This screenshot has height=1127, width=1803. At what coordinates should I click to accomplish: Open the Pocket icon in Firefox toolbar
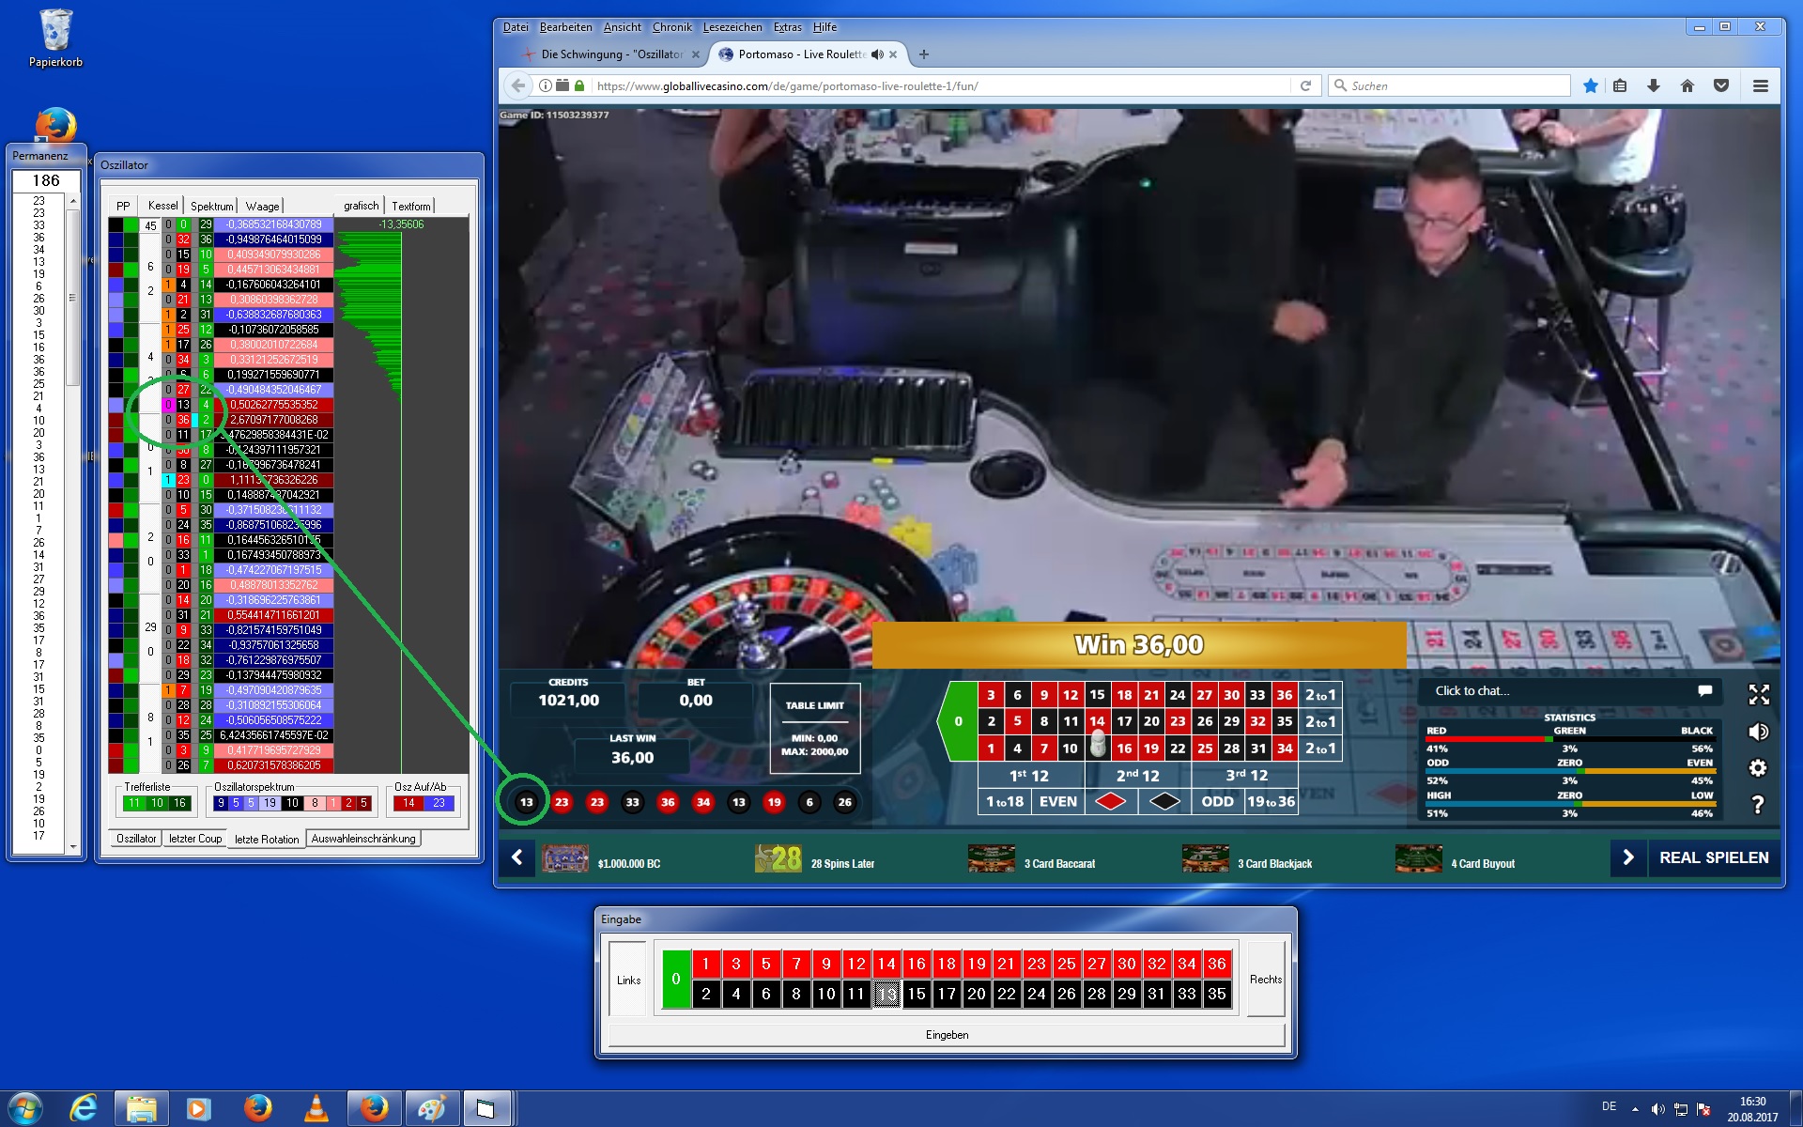pyautogui.click(x=1721, y=85)
